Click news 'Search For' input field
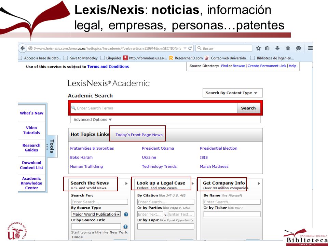Viewport: 328px width, 246px height. point(99,202)
